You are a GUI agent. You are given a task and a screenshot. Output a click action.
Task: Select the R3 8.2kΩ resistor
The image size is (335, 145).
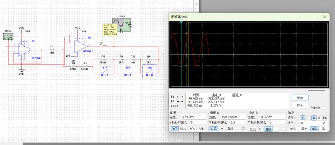[85, 66]
